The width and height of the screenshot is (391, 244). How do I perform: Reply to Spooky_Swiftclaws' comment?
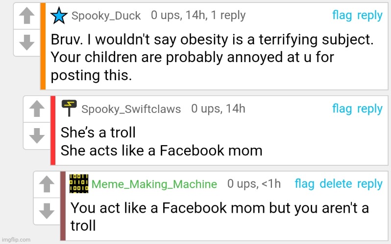pyautogui.click(x=369, y=109)
